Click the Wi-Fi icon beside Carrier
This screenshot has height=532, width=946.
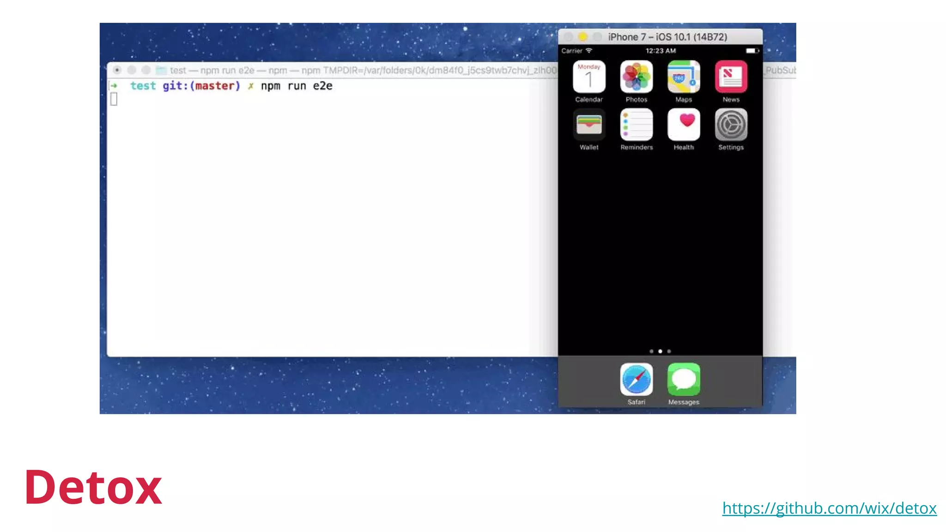pyautogui.click(x=589, y=51)
